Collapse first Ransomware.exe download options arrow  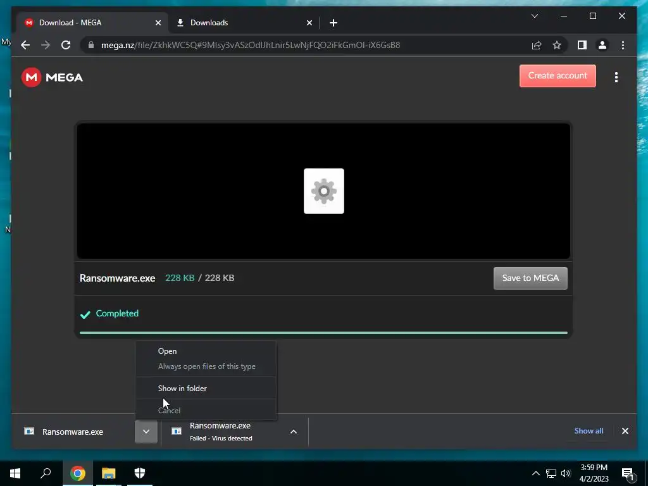[x=146, y=432]
